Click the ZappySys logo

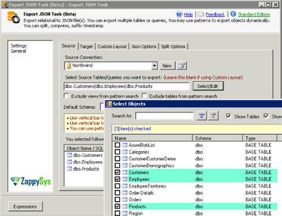(x=31, y=181)
